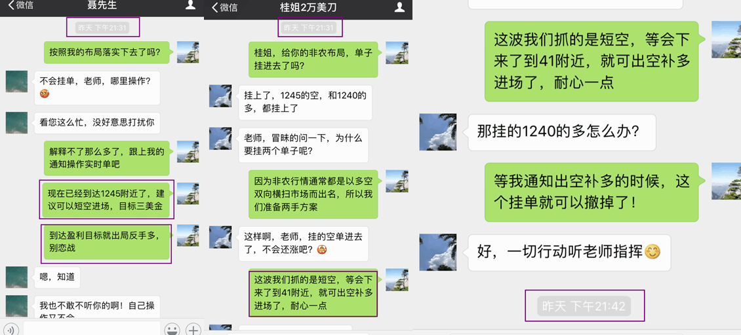
Task: Tap 聂先生 avatar beside 不会挂单 message
Action: tap(16, 81)
